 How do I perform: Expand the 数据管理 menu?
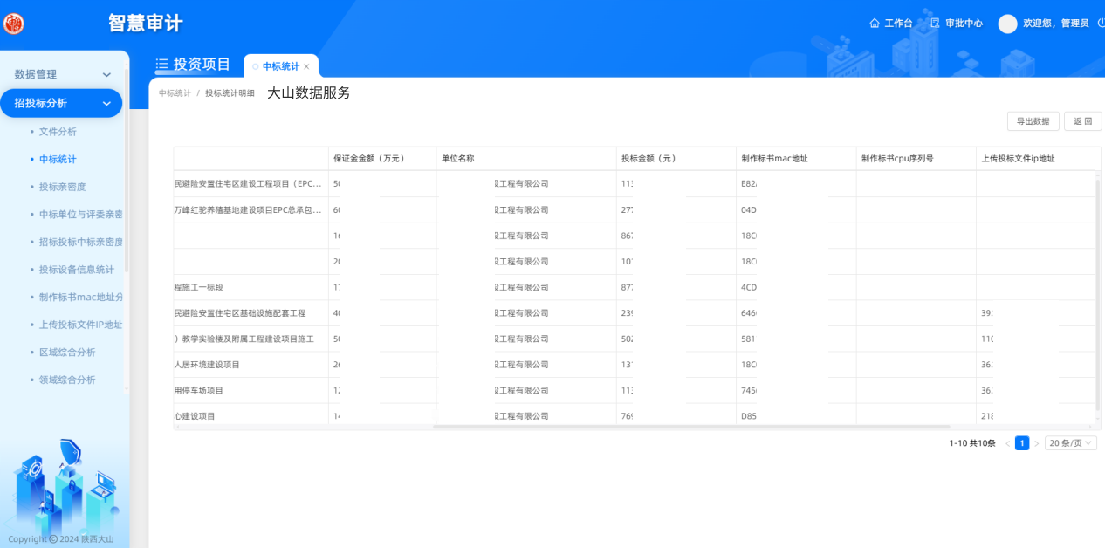(63, 75)
